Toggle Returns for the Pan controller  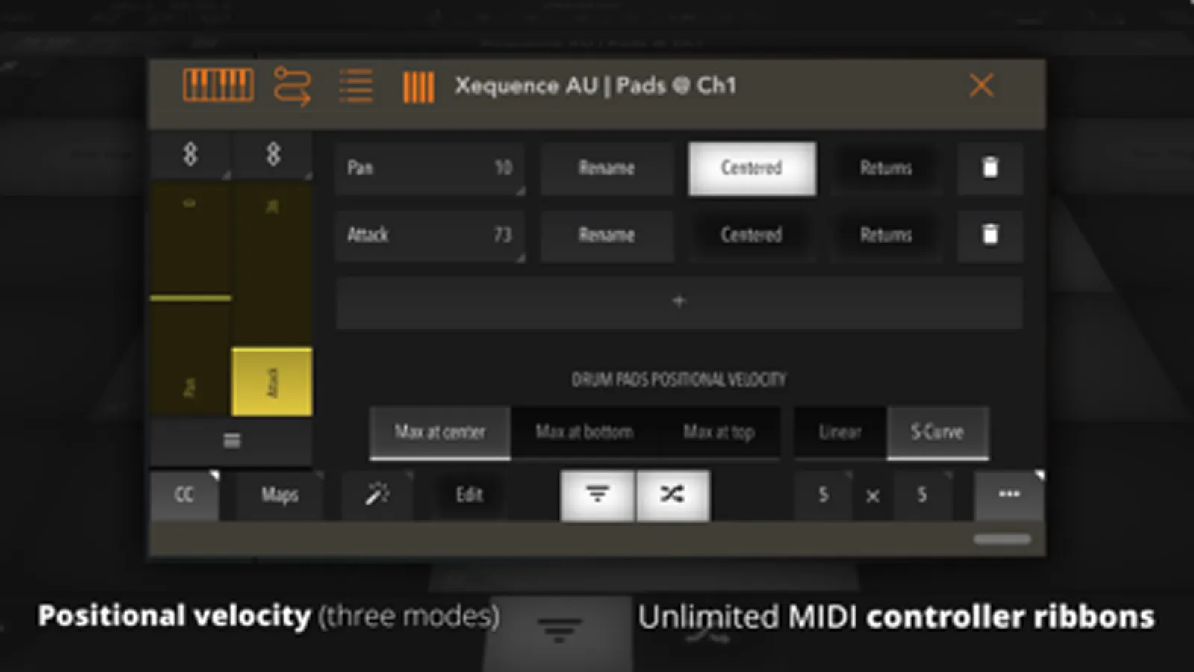(x=886, y=168)
